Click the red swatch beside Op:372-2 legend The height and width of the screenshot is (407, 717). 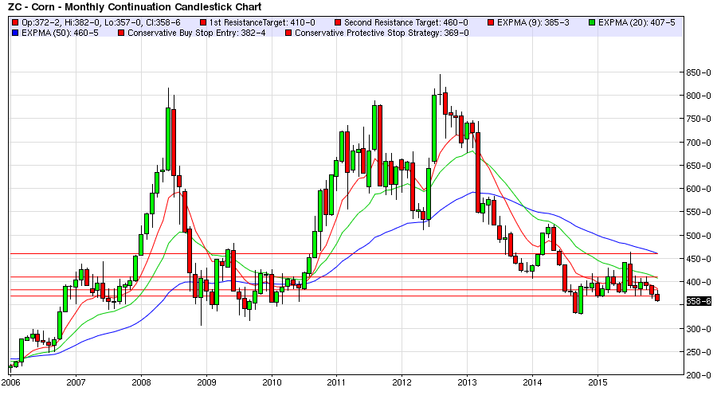click(15, 22)
